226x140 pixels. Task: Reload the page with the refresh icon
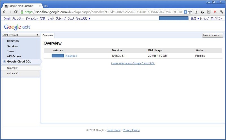click(16, 12)
